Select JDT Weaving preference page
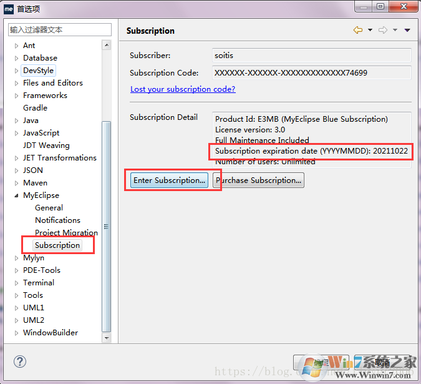 46,145
